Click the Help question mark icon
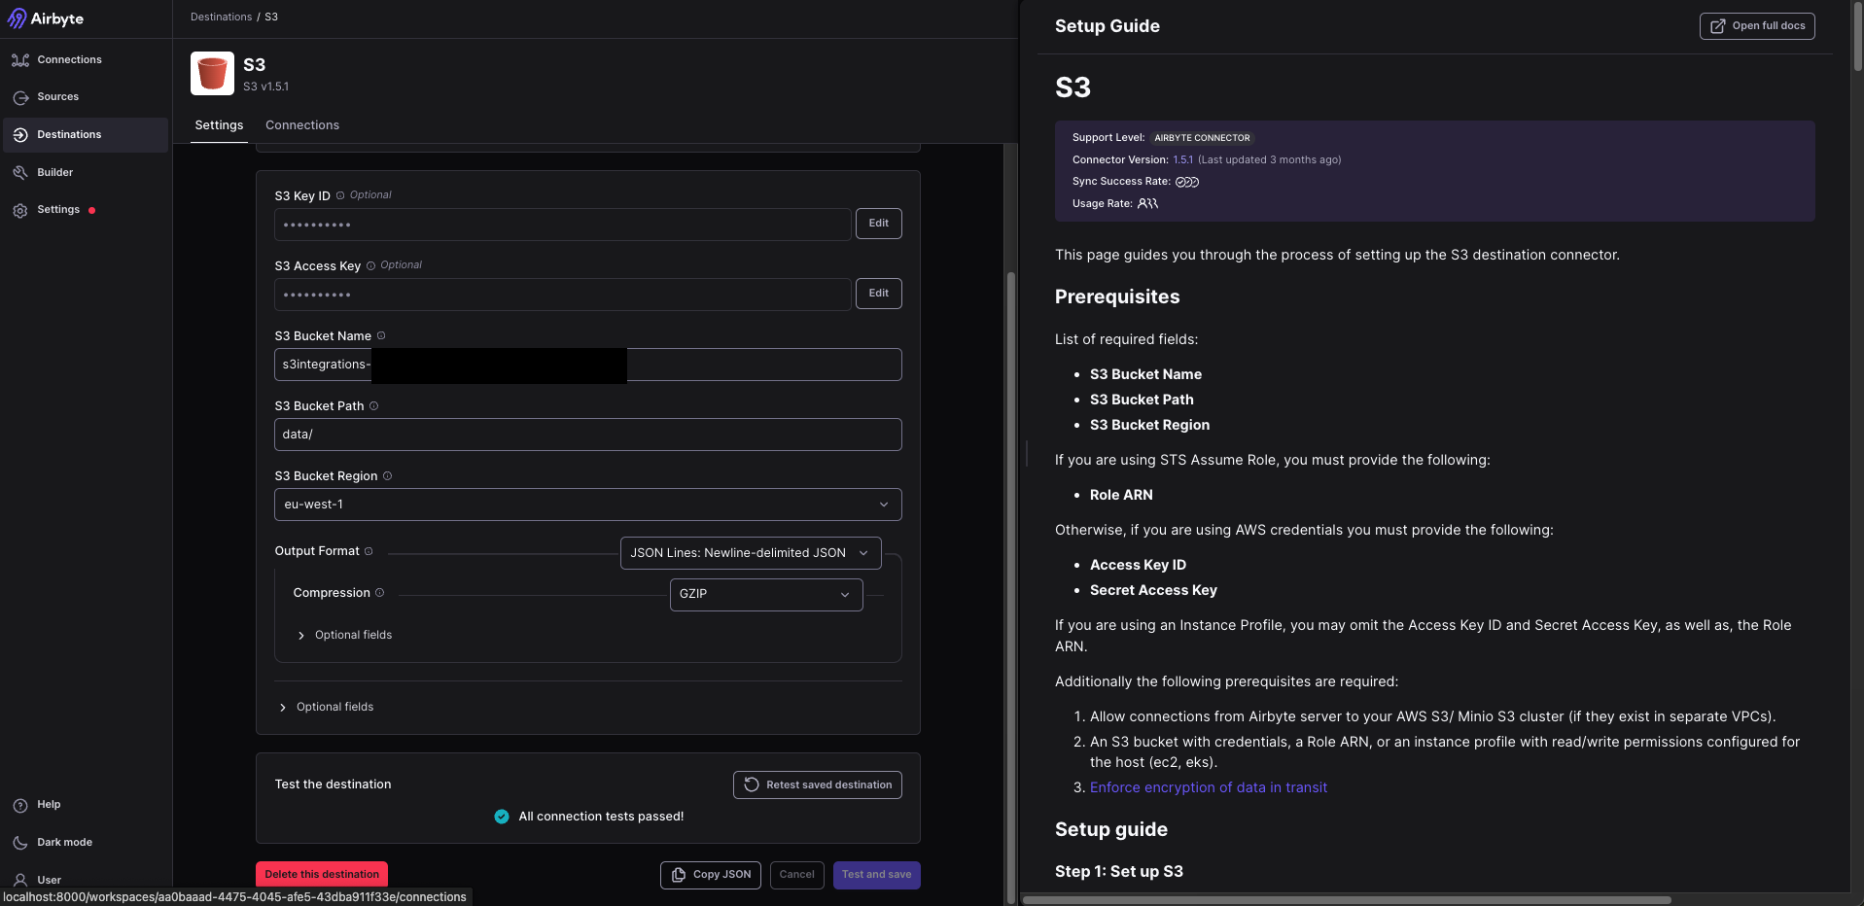Screen dimensions: 1864x906 coord(20,806)
